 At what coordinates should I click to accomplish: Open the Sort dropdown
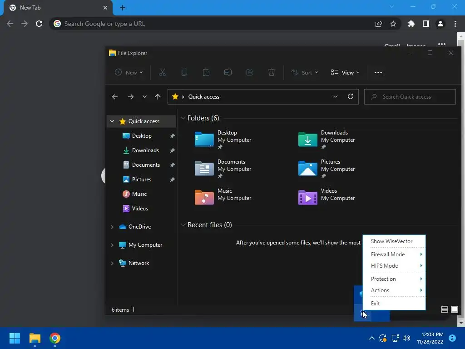pyautogui.click(x=305, y=72)
